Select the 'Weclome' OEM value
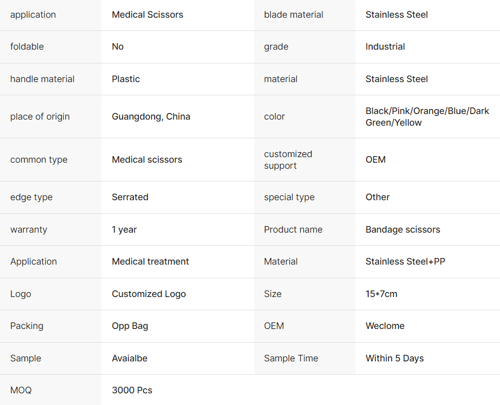Screen dimensions: 500x405 [x=385, y=326]
